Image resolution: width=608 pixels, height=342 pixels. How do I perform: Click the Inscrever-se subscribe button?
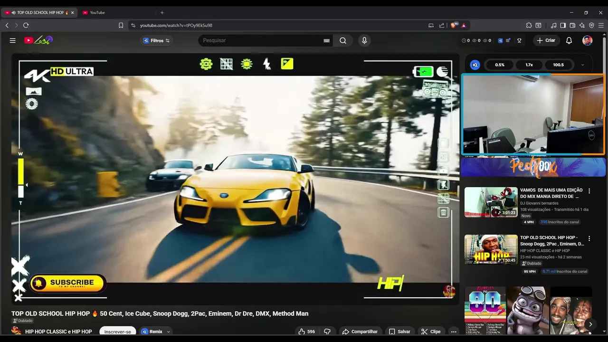(118, 332)
